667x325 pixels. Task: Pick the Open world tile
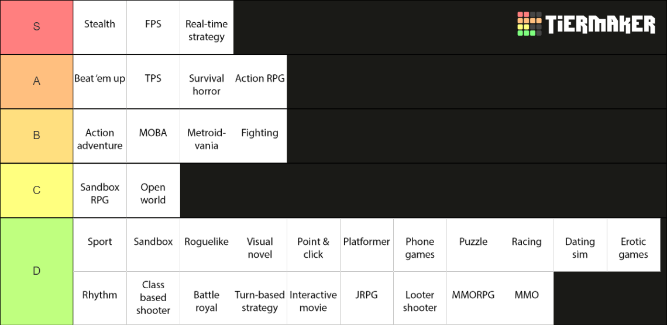(153, 193)
